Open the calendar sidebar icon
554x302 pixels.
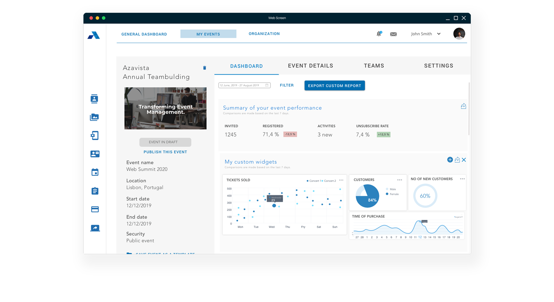point(95,172)
